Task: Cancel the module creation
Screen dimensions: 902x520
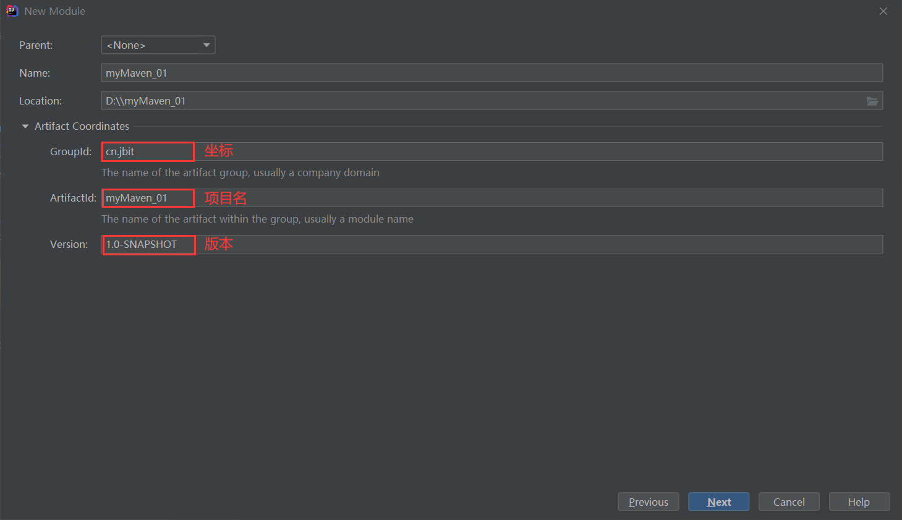Action: [789, 501]
